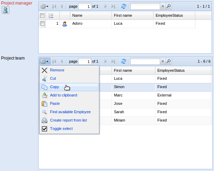Choose Find available Employee menu item

[x=70, y=112]
